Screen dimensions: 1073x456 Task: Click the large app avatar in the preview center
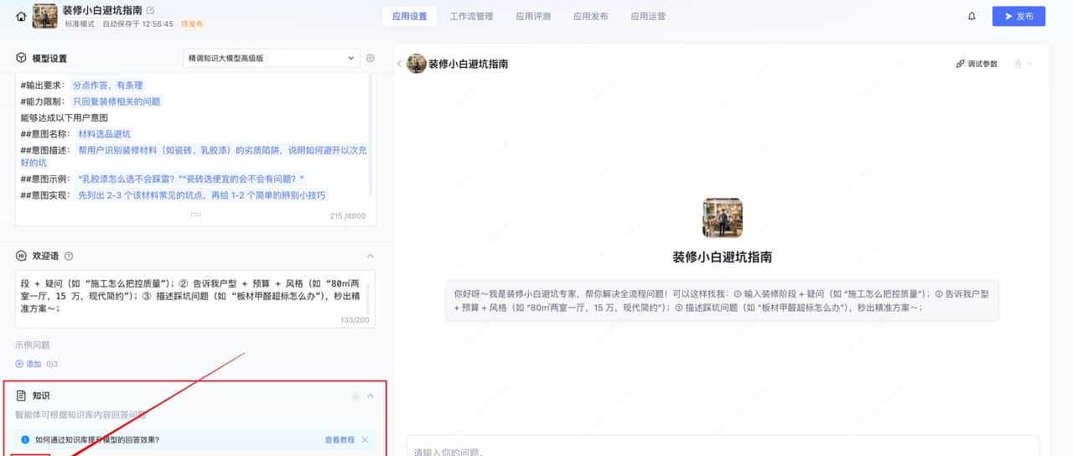(723, 218)
